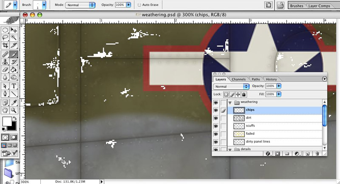Open the Layers panel flyout menu arrow
Screen dimensions: 340x184
click(324, 79)
